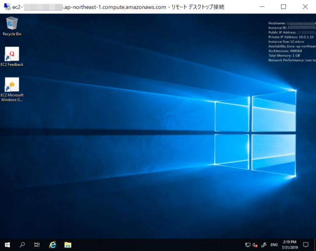Select the EC2 Feedback shortcut icon
The image size is (316, 251).
click(12, 54)
